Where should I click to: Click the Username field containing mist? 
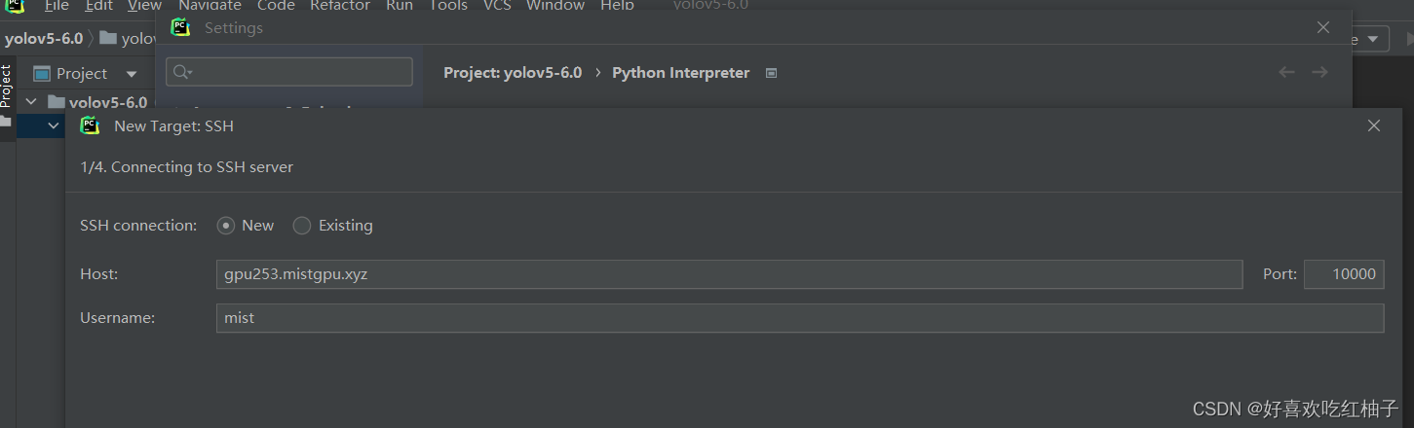800,318
